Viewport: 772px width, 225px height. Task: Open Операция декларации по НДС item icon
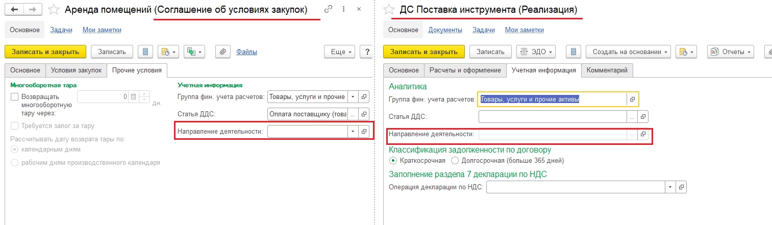(681, 187)
